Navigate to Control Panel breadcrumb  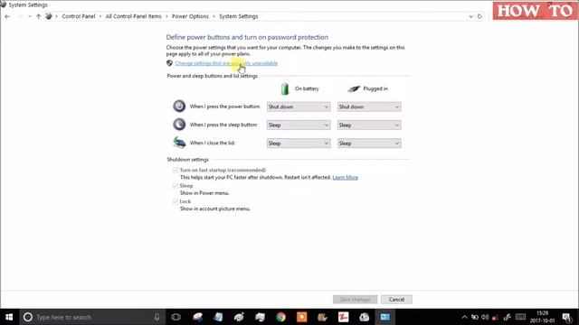79,16
